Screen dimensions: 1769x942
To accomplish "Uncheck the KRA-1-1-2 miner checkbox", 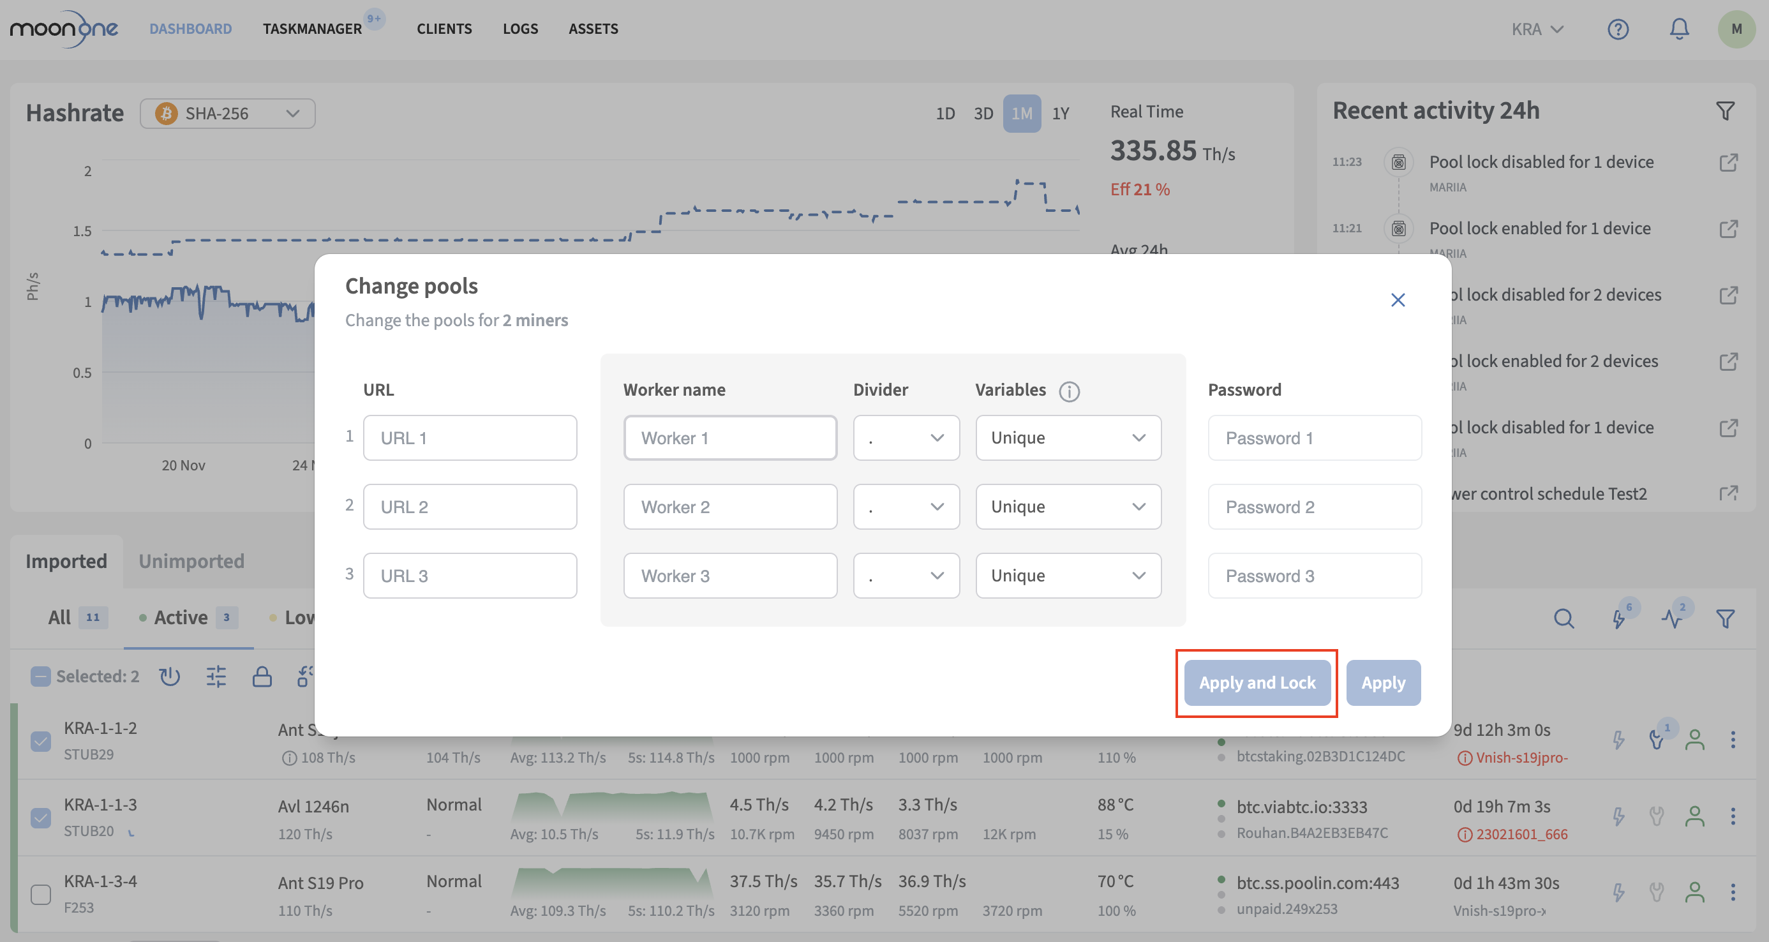I will click(x=41, y=742).
